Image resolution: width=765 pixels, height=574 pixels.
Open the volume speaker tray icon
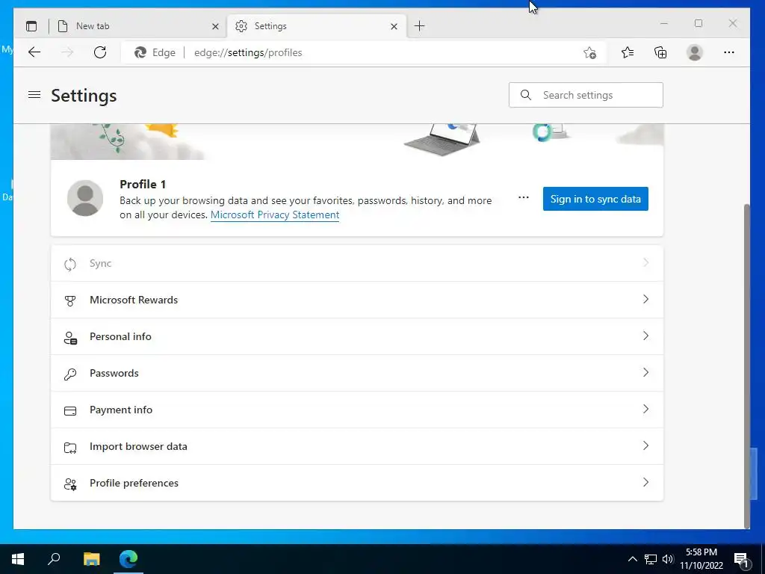(x=668, y=559)
